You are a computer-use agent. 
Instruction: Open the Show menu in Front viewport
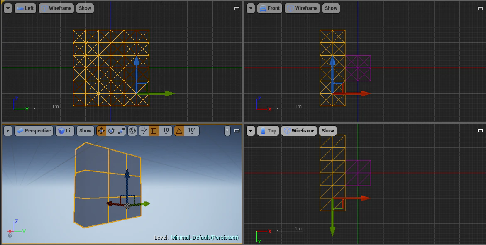point(331,8)
